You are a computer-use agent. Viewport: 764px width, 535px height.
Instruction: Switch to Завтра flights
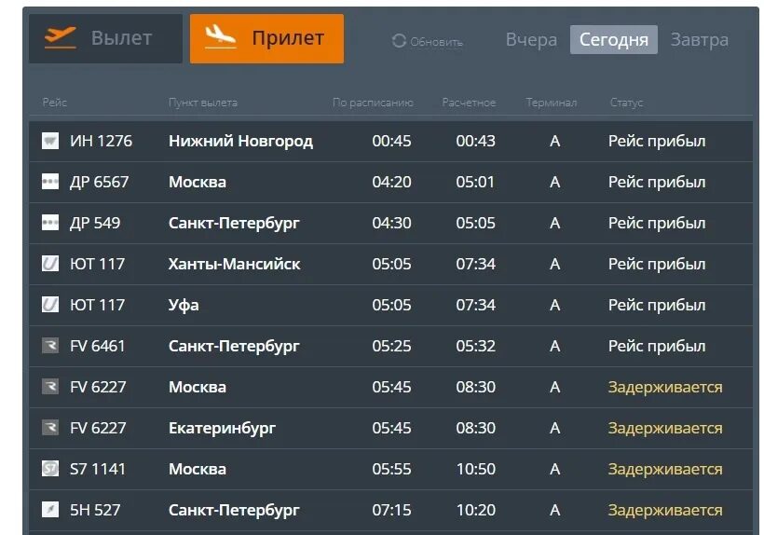coord(700,40)
